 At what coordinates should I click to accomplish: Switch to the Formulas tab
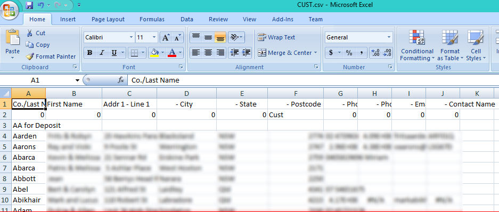pyautogui.click(x=152, y=19)
